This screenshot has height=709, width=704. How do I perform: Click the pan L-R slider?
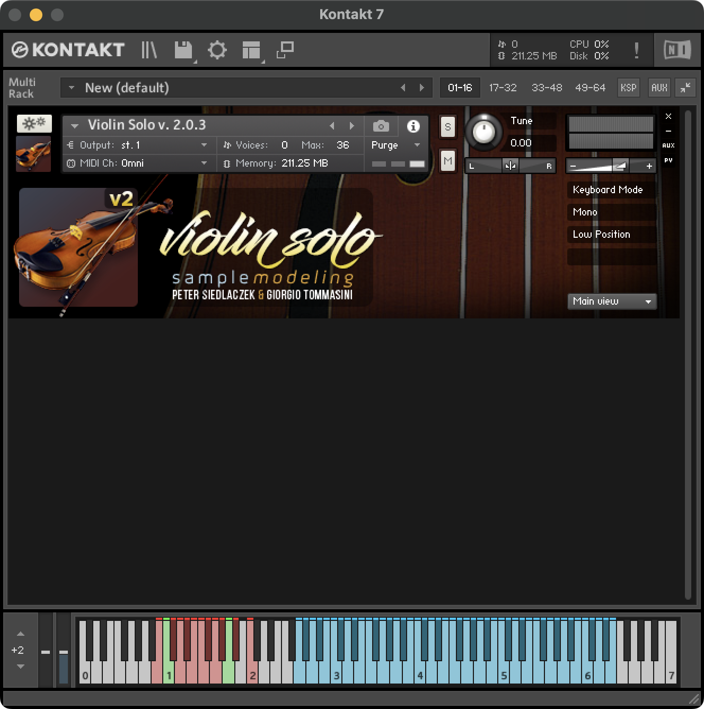click(x=511, y=166)
